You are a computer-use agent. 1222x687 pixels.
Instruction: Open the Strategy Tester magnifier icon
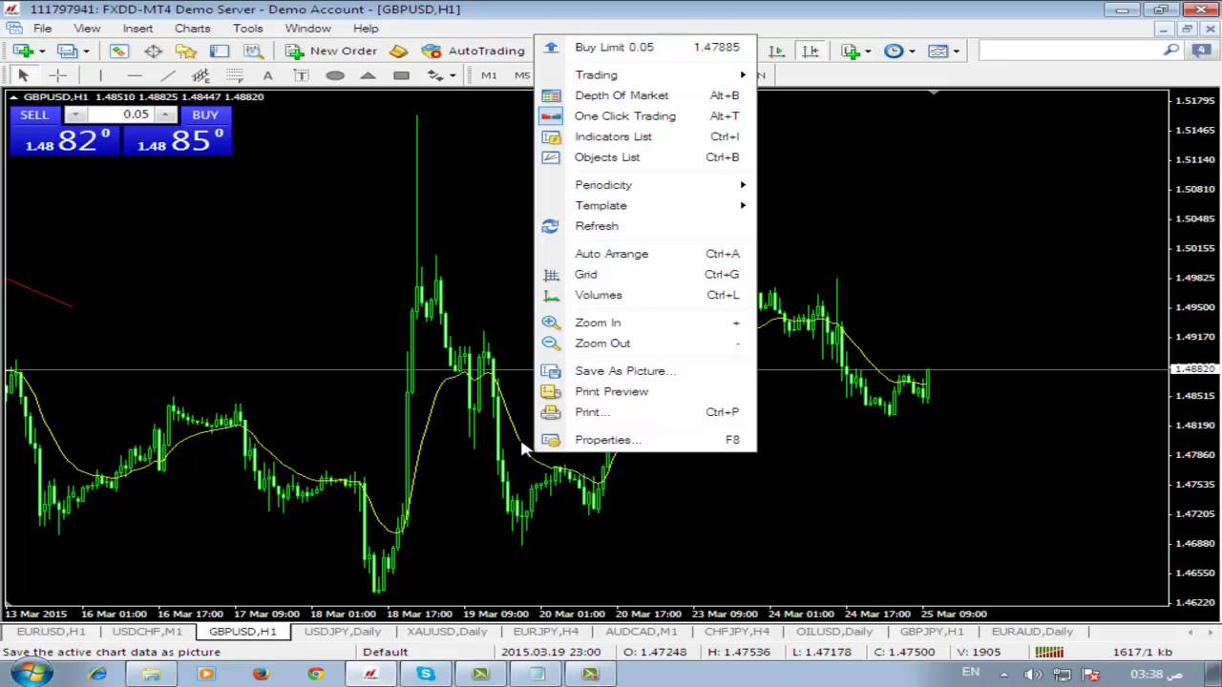click(253, 51)
